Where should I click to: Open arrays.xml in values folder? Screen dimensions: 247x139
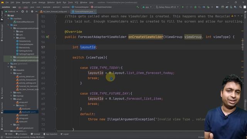pos(22,102)
